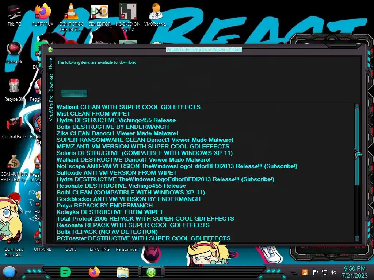Select 'SUPER RANSOMWARE CLEAN Danoct1' row
Screen dimensions: 374x280
(x=145, y=140)
